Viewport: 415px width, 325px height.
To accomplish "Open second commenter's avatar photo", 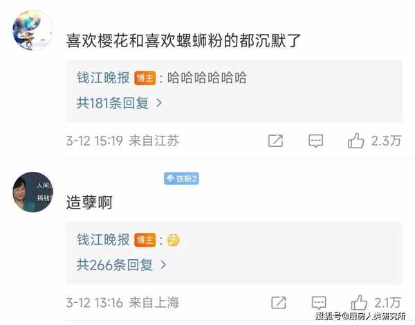I will click(x=33, y=192).
